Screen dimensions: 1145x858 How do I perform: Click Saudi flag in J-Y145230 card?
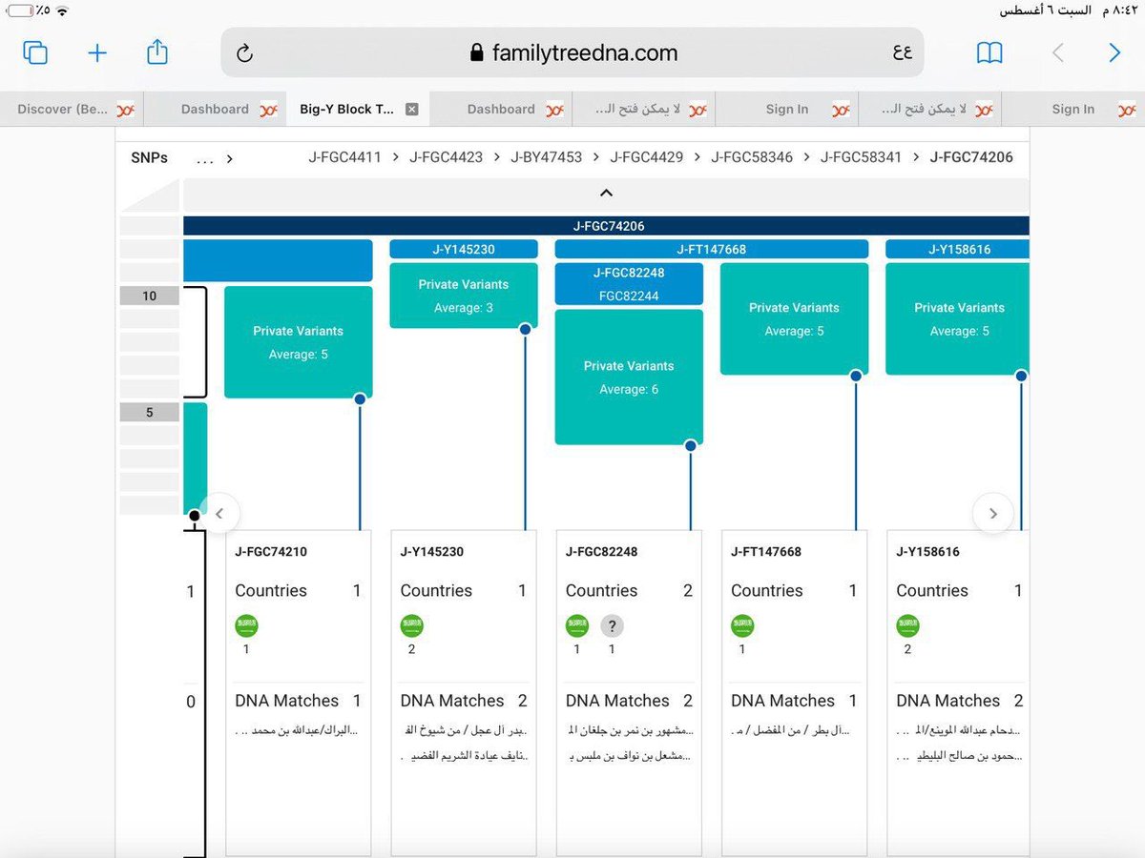click(x=412, y=625)
